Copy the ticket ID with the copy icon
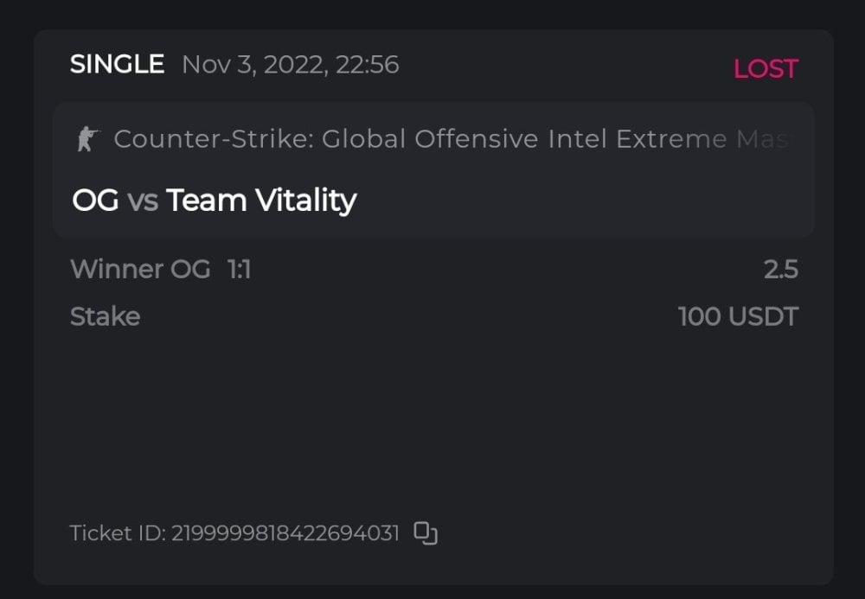 click(x=426, y=533)
